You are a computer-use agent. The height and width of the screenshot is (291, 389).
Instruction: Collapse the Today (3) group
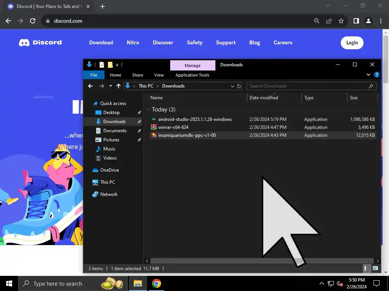[x=149, y=110]
